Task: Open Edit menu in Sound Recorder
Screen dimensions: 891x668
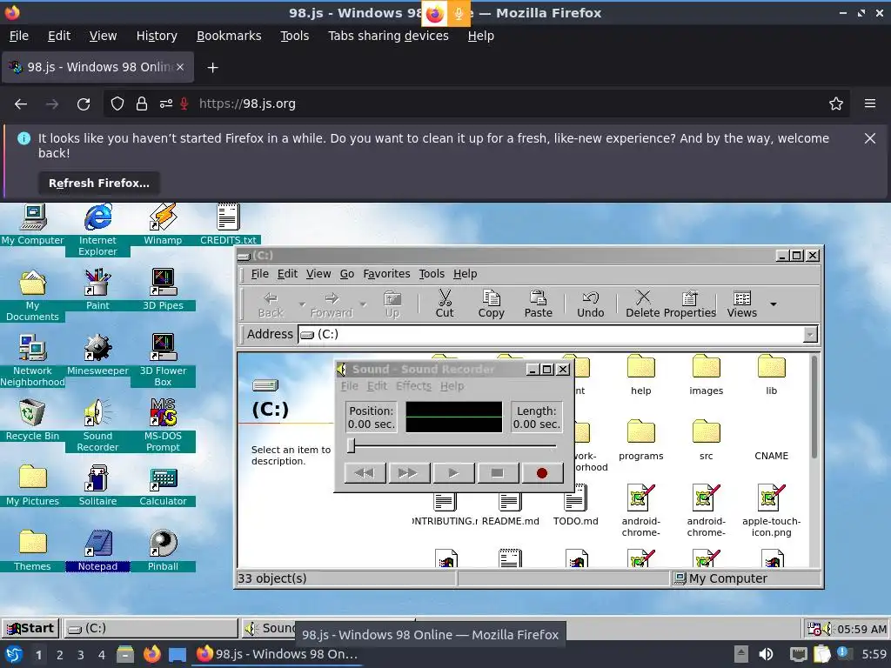Action: point(377,386)
